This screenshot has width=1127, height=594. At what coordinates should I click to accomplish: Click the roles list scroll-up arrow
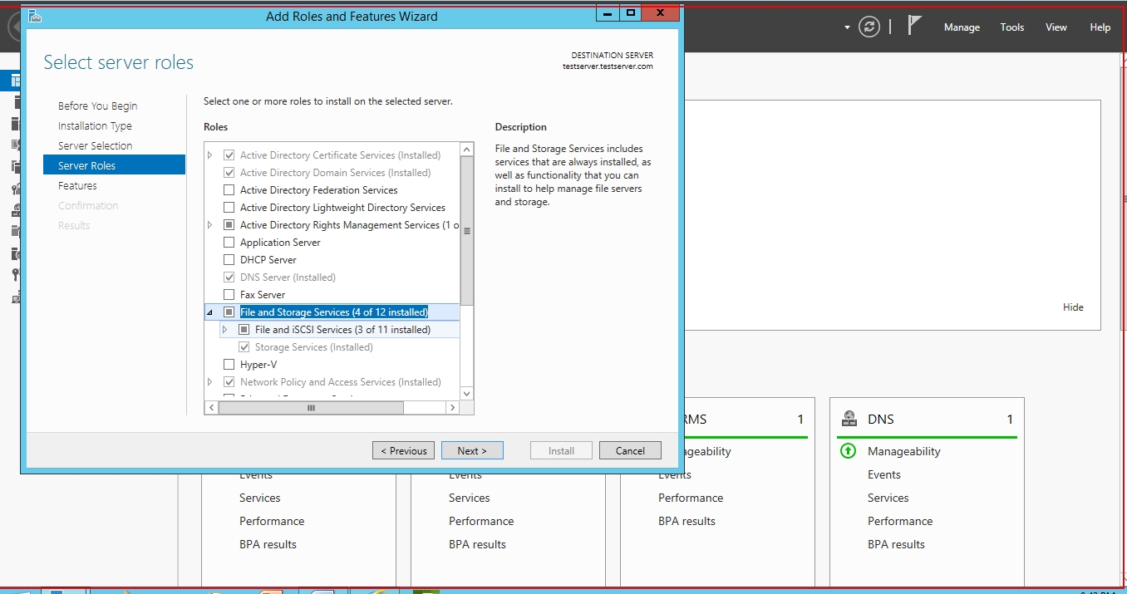[x=466, y=150]
